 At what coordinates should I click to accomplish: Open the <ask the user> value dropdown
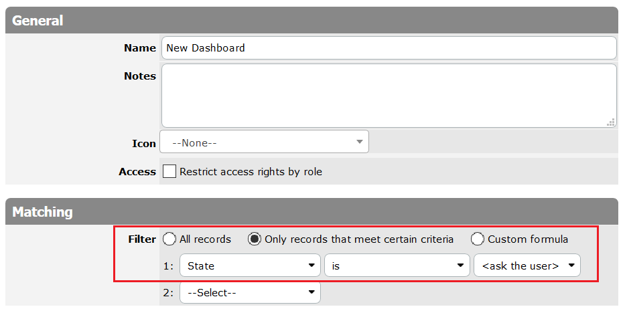click(x=527, y=266)
